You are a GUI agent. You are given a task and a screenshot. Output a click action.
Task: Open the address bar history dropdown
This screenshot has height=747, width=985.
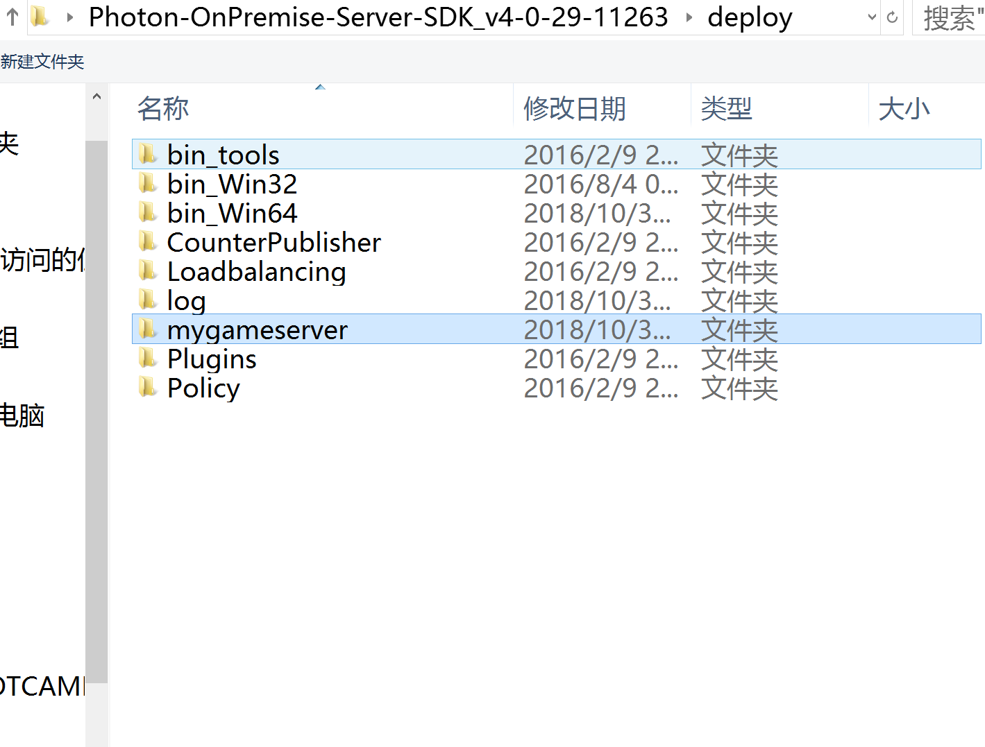pyautogui.click(x=873, y=17)
